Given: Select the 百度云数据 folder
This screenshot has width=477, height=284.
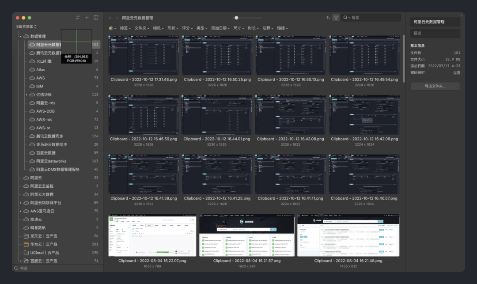Looking at the screenshot, I should pyautogui.click(x=63, y=153).
